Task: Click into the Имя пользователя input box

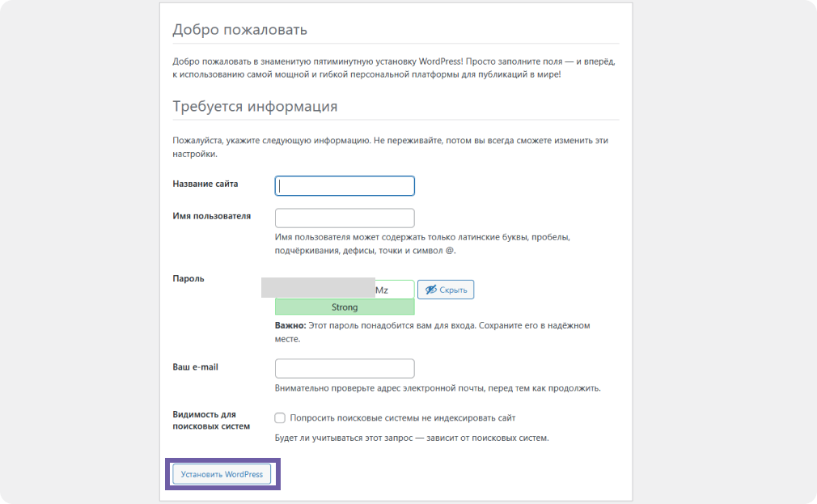Action: pyautogui.click(x=345, y=218)
